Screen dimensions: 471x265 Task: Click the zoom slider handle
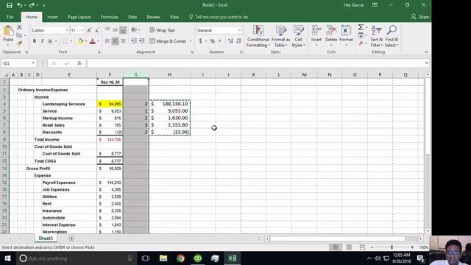[x=392, y=247]
